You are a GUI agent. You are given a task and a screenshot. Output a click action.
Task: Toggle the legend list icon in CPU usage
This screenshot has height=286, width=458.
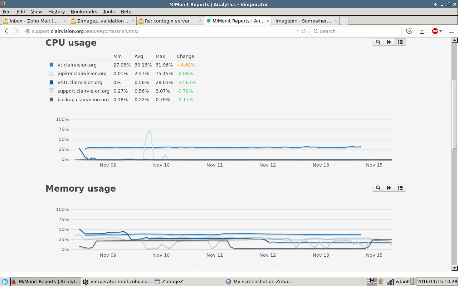[400, 42]
